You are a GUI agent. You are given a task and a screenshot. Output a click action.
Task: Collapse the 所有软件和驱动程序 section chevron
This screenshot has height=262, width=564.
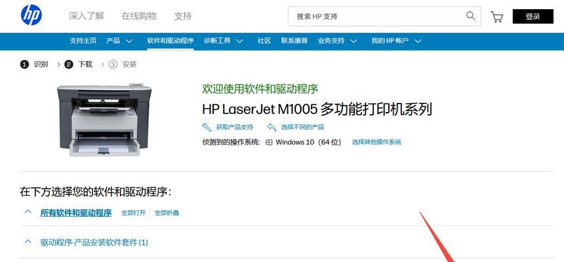point(28,212)
